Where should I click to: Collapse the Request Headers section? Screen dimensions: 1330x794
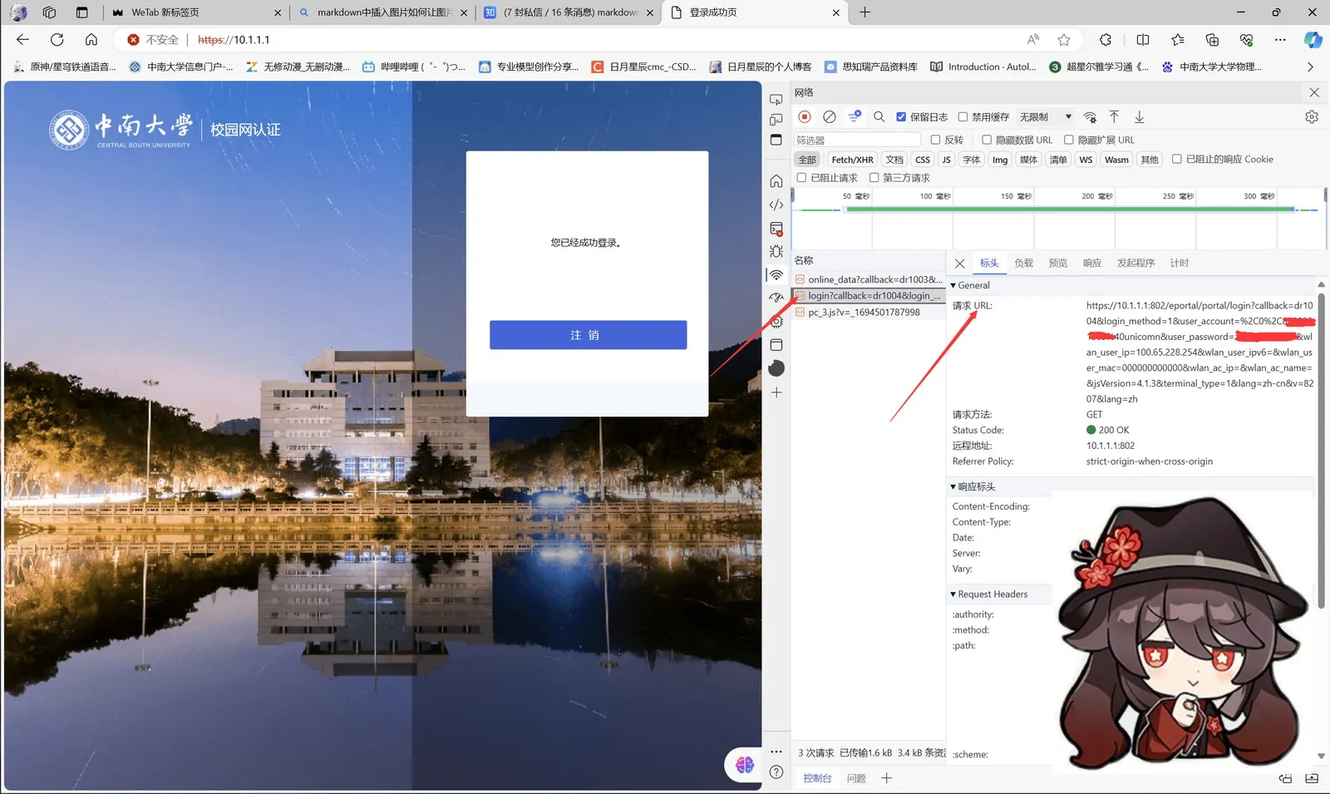coord(988,594)
